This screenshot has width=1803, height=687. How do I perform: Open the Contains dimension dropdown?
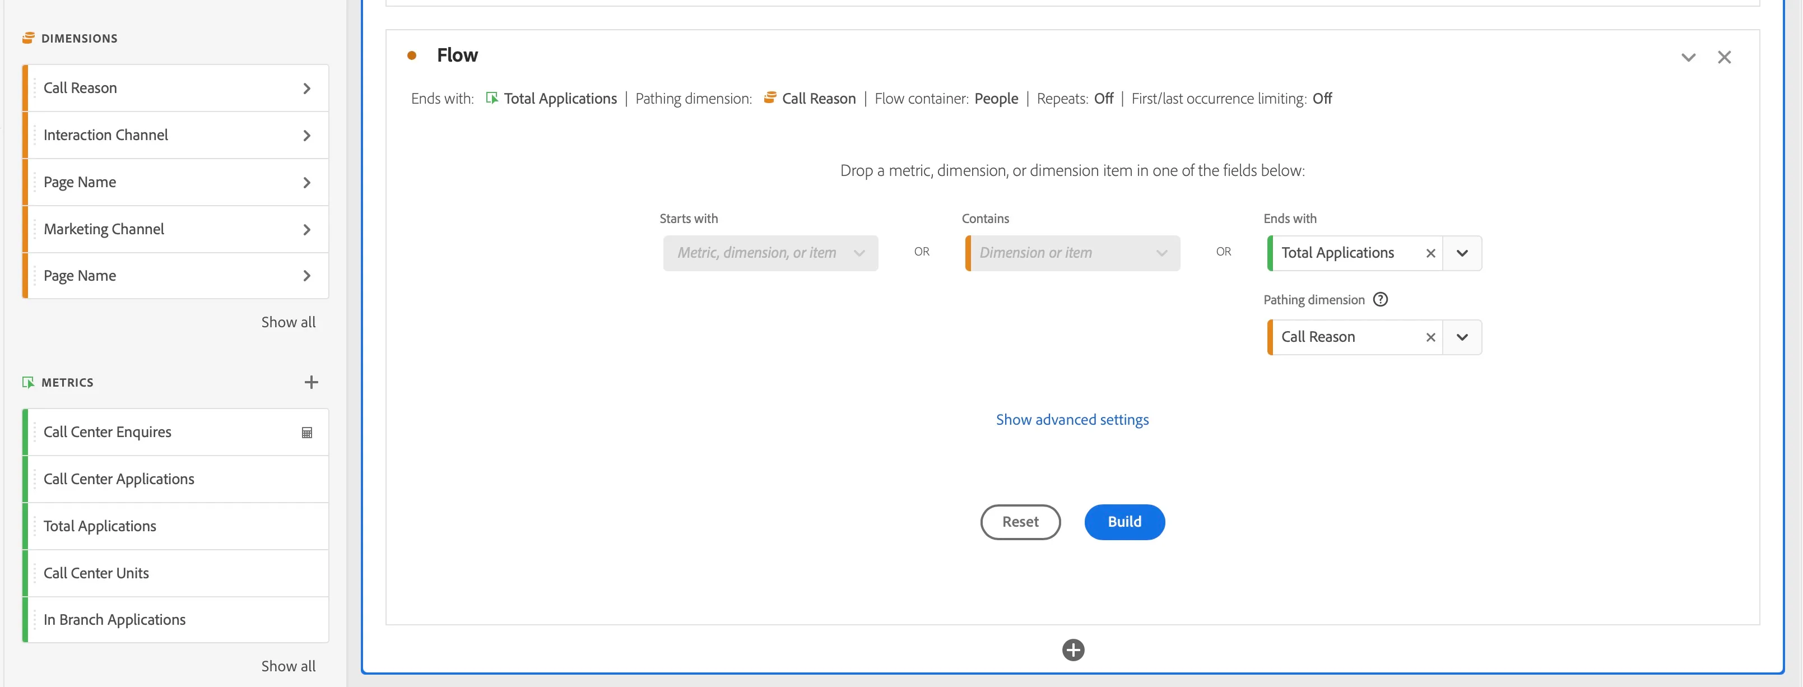point(1073,253)
